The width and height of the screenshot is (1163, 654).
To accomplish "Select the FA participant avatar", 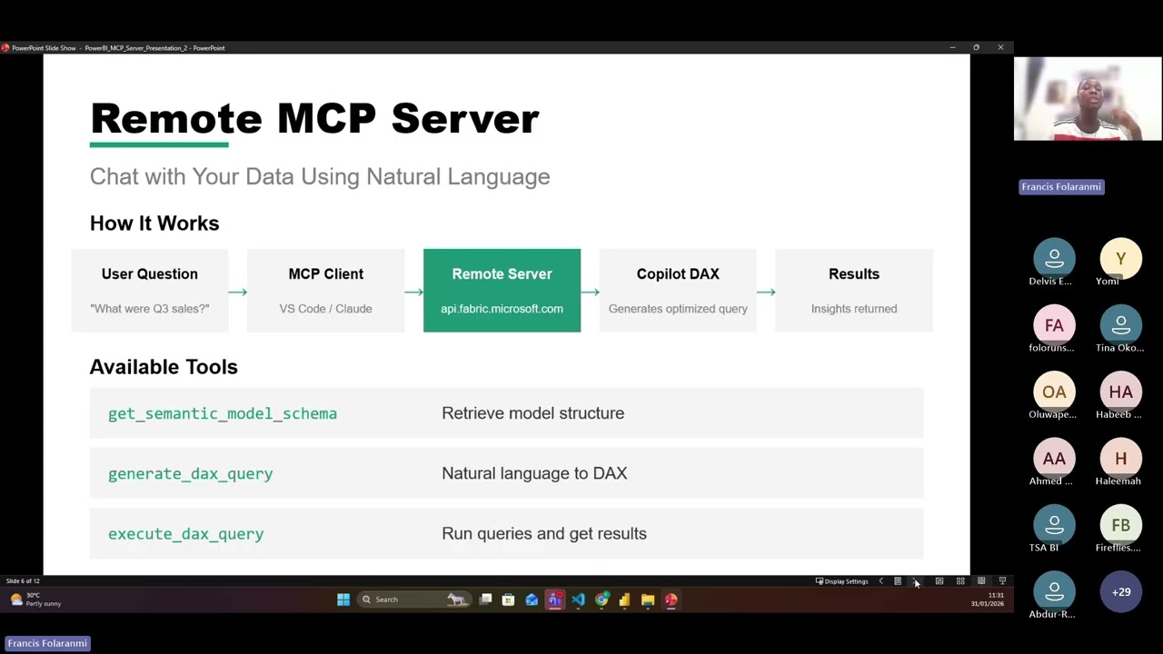I will [x=1054, y=325].
